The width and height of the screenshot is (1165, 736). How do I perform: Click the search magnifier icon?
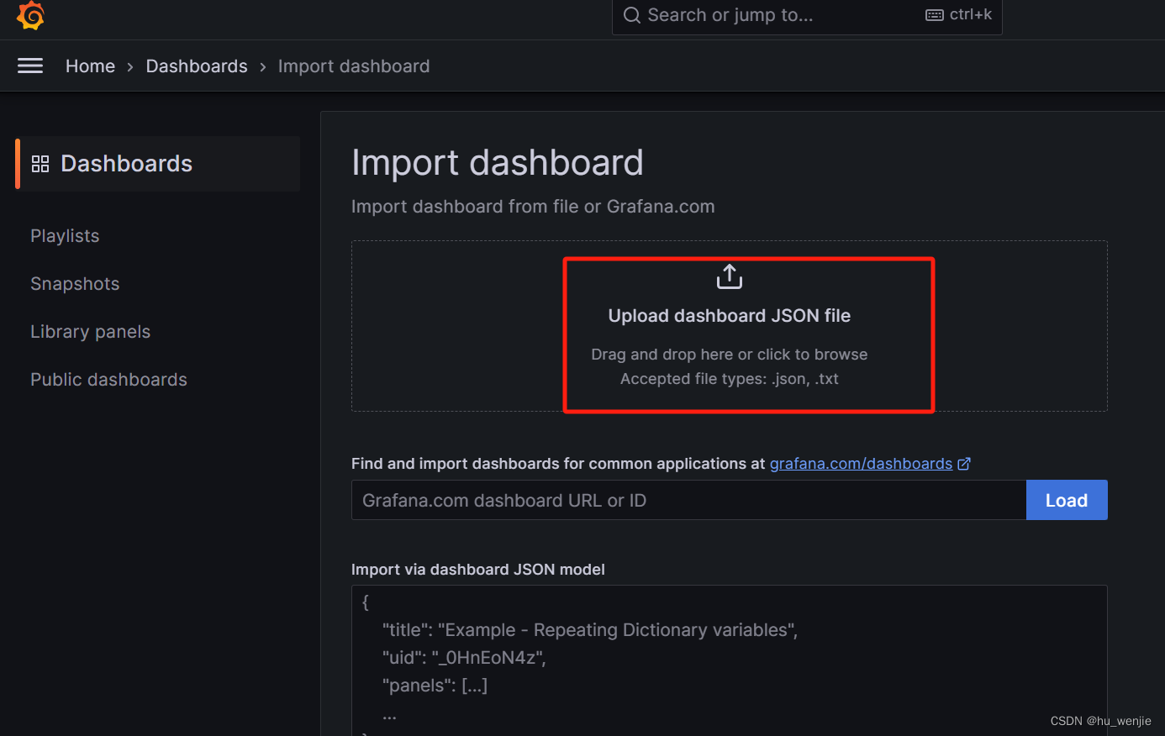tap(632, 15)
